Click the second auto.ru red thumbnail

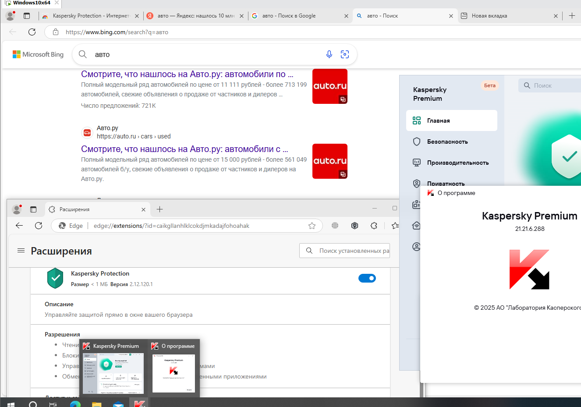(330, 161)
